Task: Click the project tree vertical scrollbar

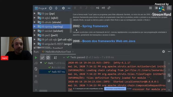Action: tap(71, 26)
